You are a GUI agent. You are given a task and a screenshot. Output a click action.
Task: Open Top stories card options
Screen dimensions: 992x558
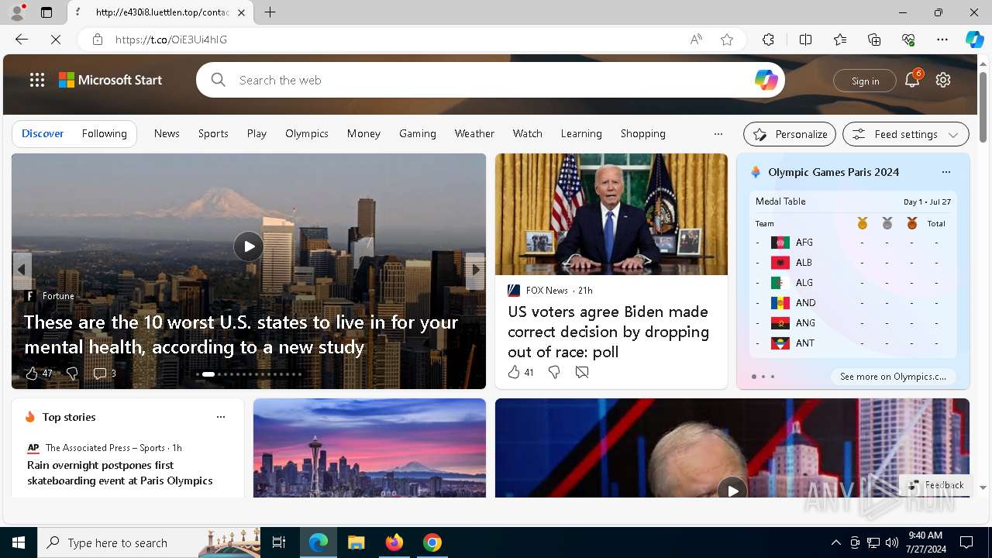[x=221, y=417]
